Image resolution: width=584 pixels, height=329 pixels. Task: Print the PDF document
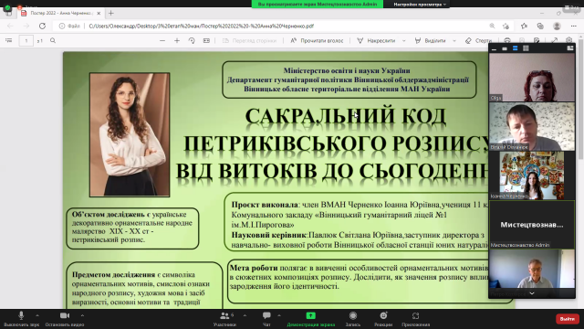507,40
